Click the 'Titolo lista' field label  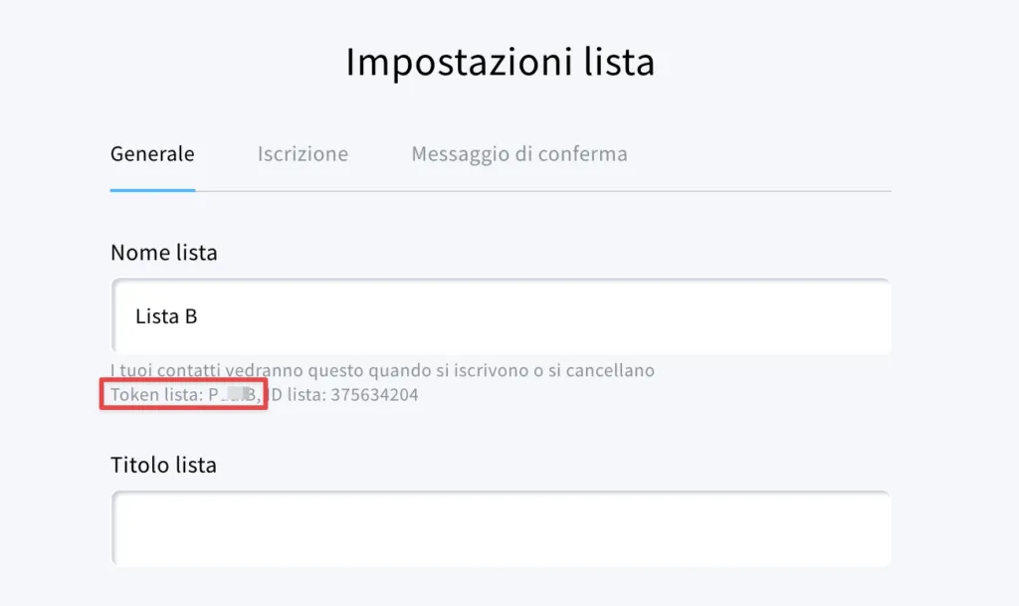pos(163,465)
